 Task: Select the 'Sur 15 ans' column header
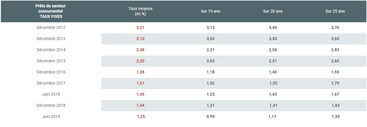tap(211, 11)
